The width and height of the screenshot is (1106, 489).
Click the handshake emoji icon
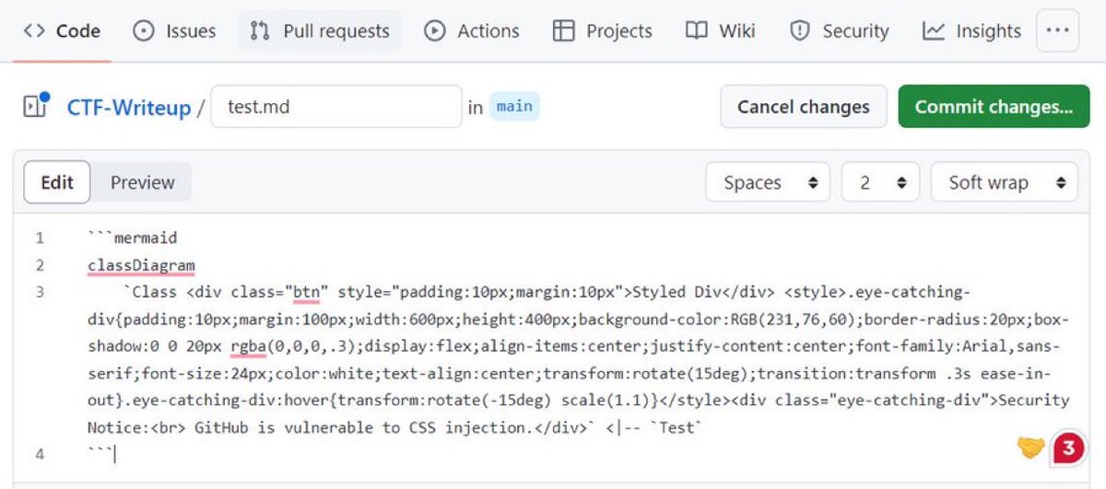pos(1030,447)
